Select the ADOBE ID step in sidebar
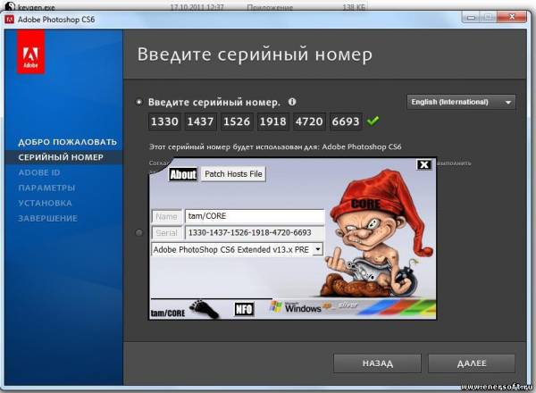 point(39,172)
